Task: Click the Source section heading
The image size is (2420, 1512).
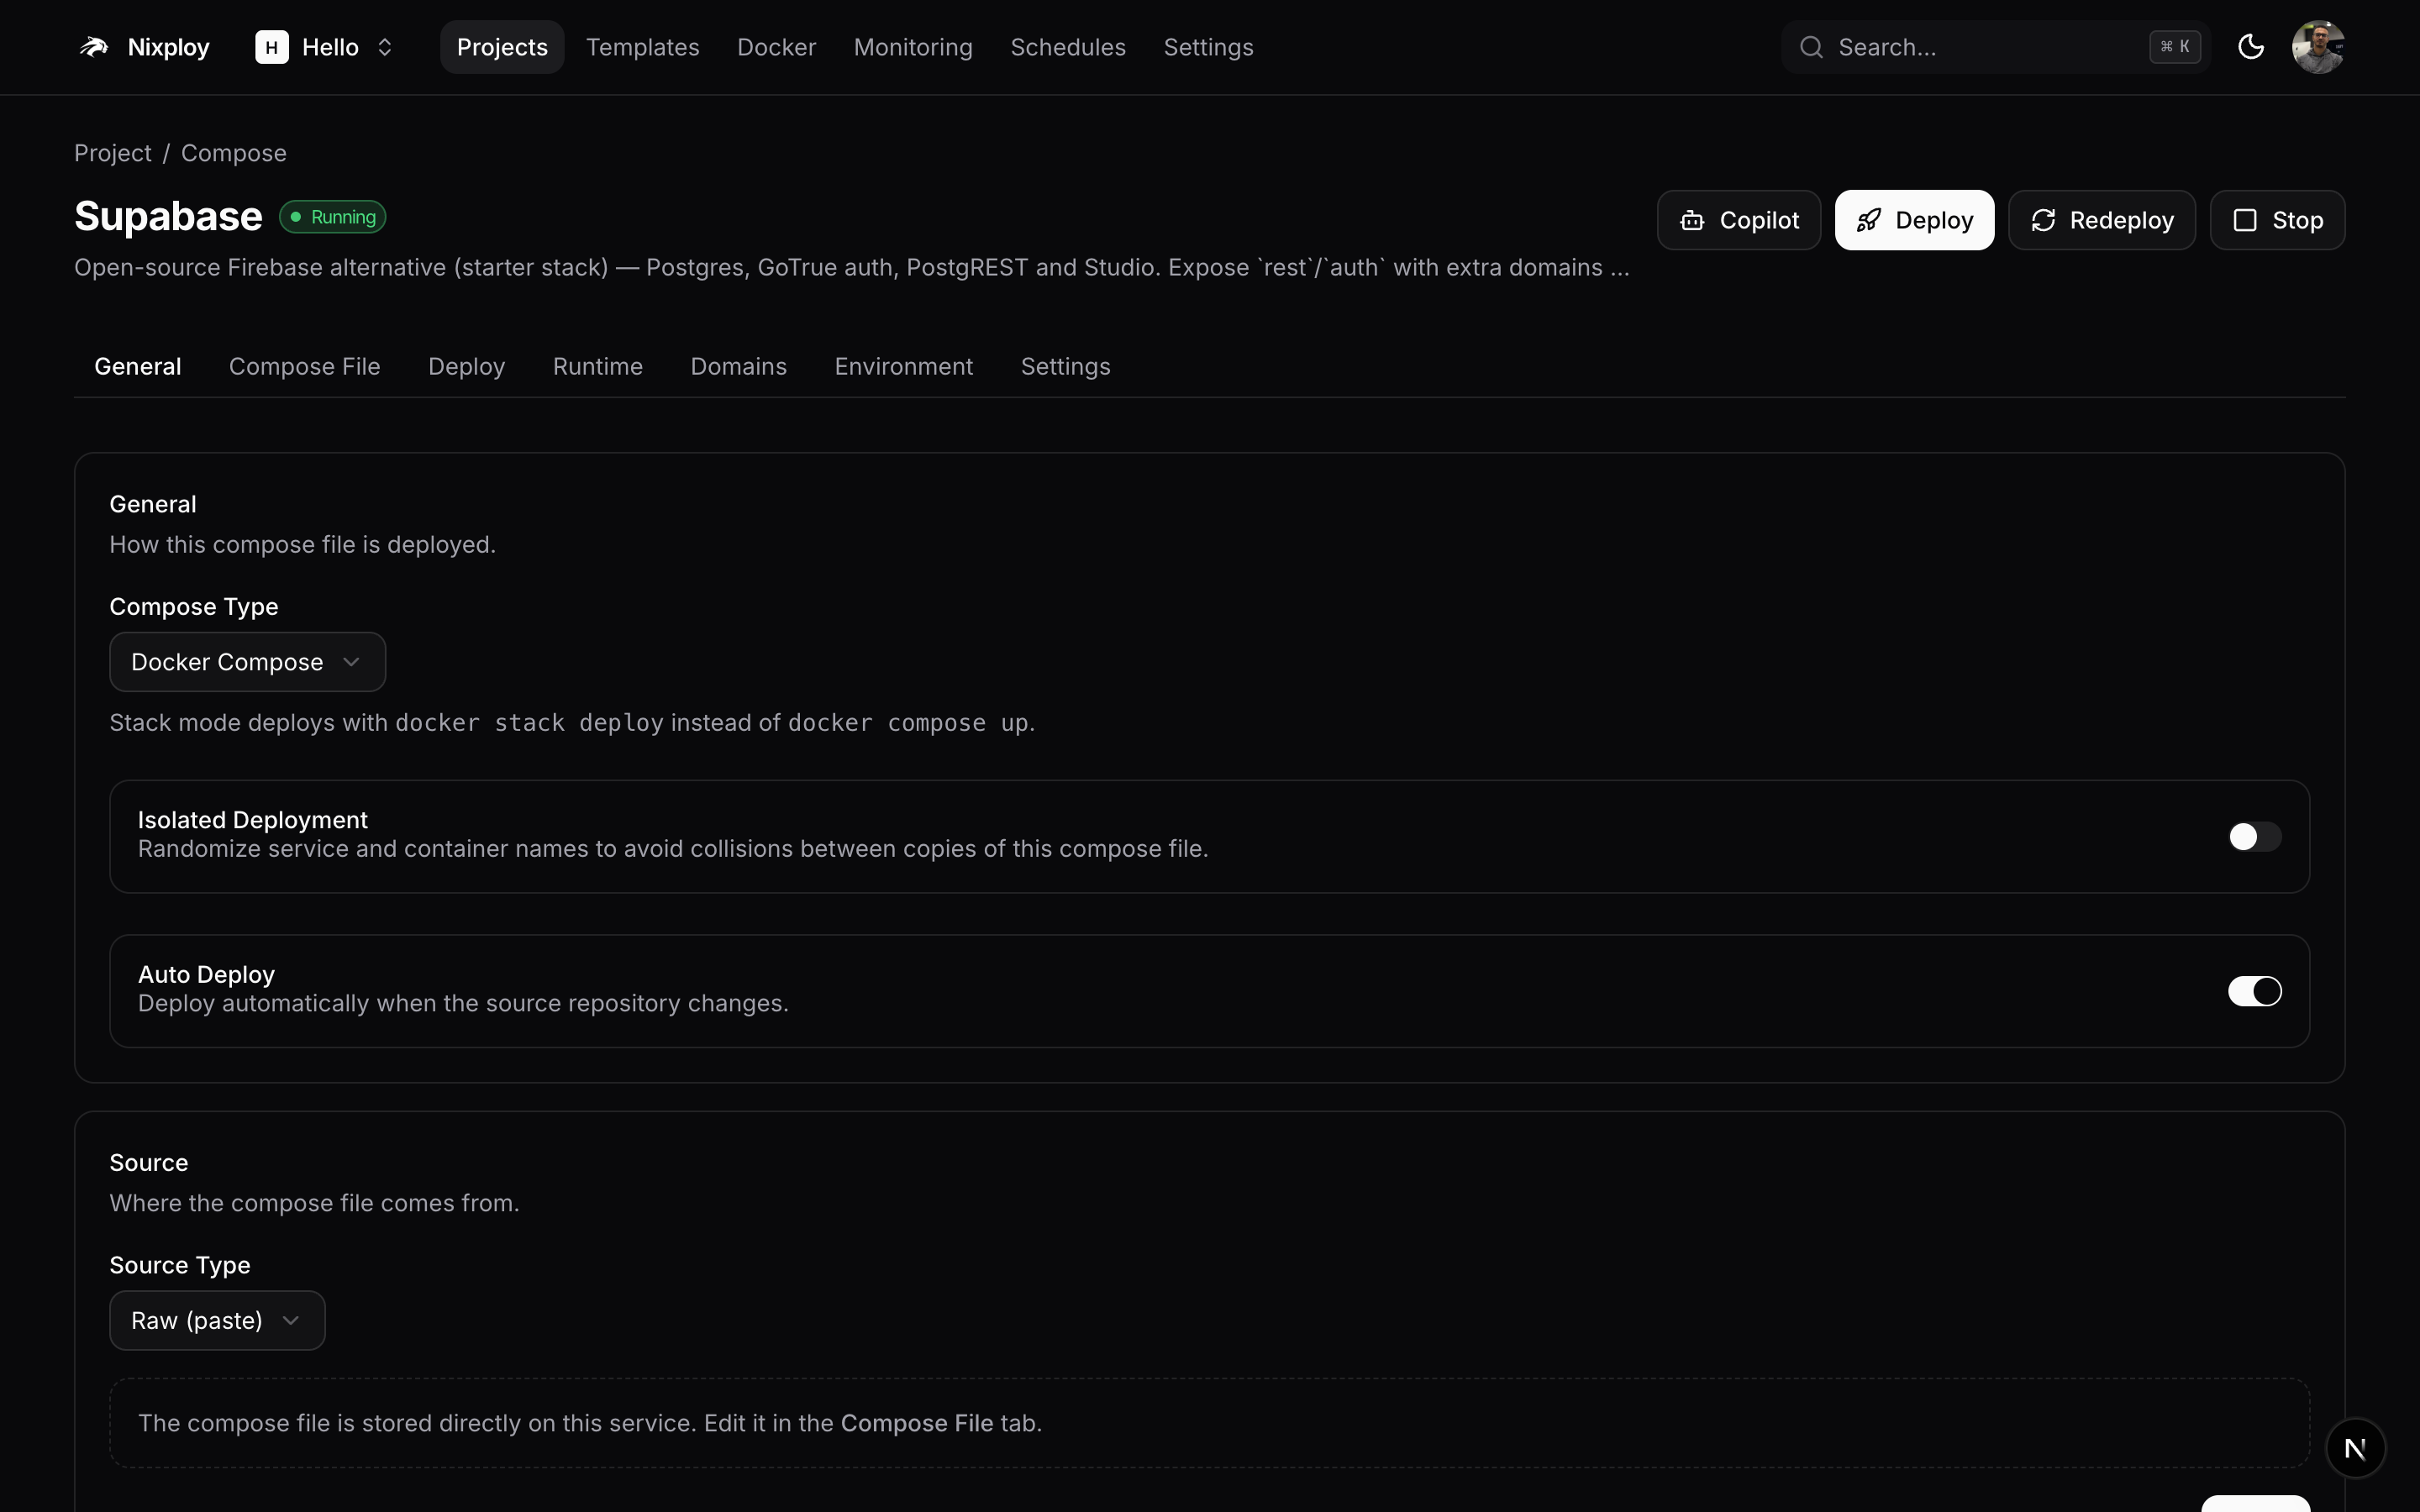Action: 149,1163
